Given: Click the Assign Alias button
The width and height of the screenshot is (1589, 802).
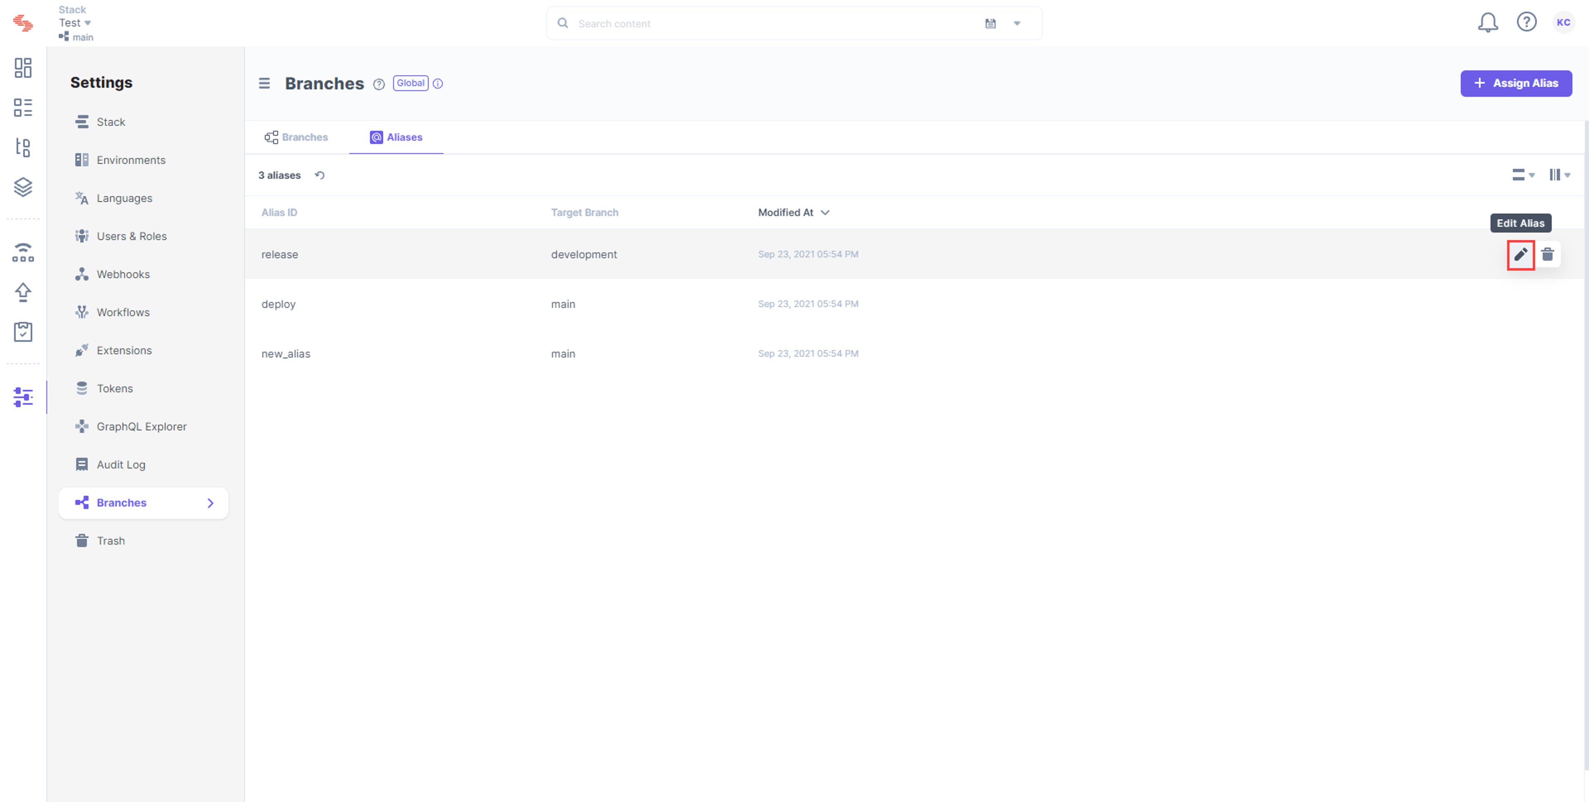Looking at the screenshot, I should [1516, 83].
